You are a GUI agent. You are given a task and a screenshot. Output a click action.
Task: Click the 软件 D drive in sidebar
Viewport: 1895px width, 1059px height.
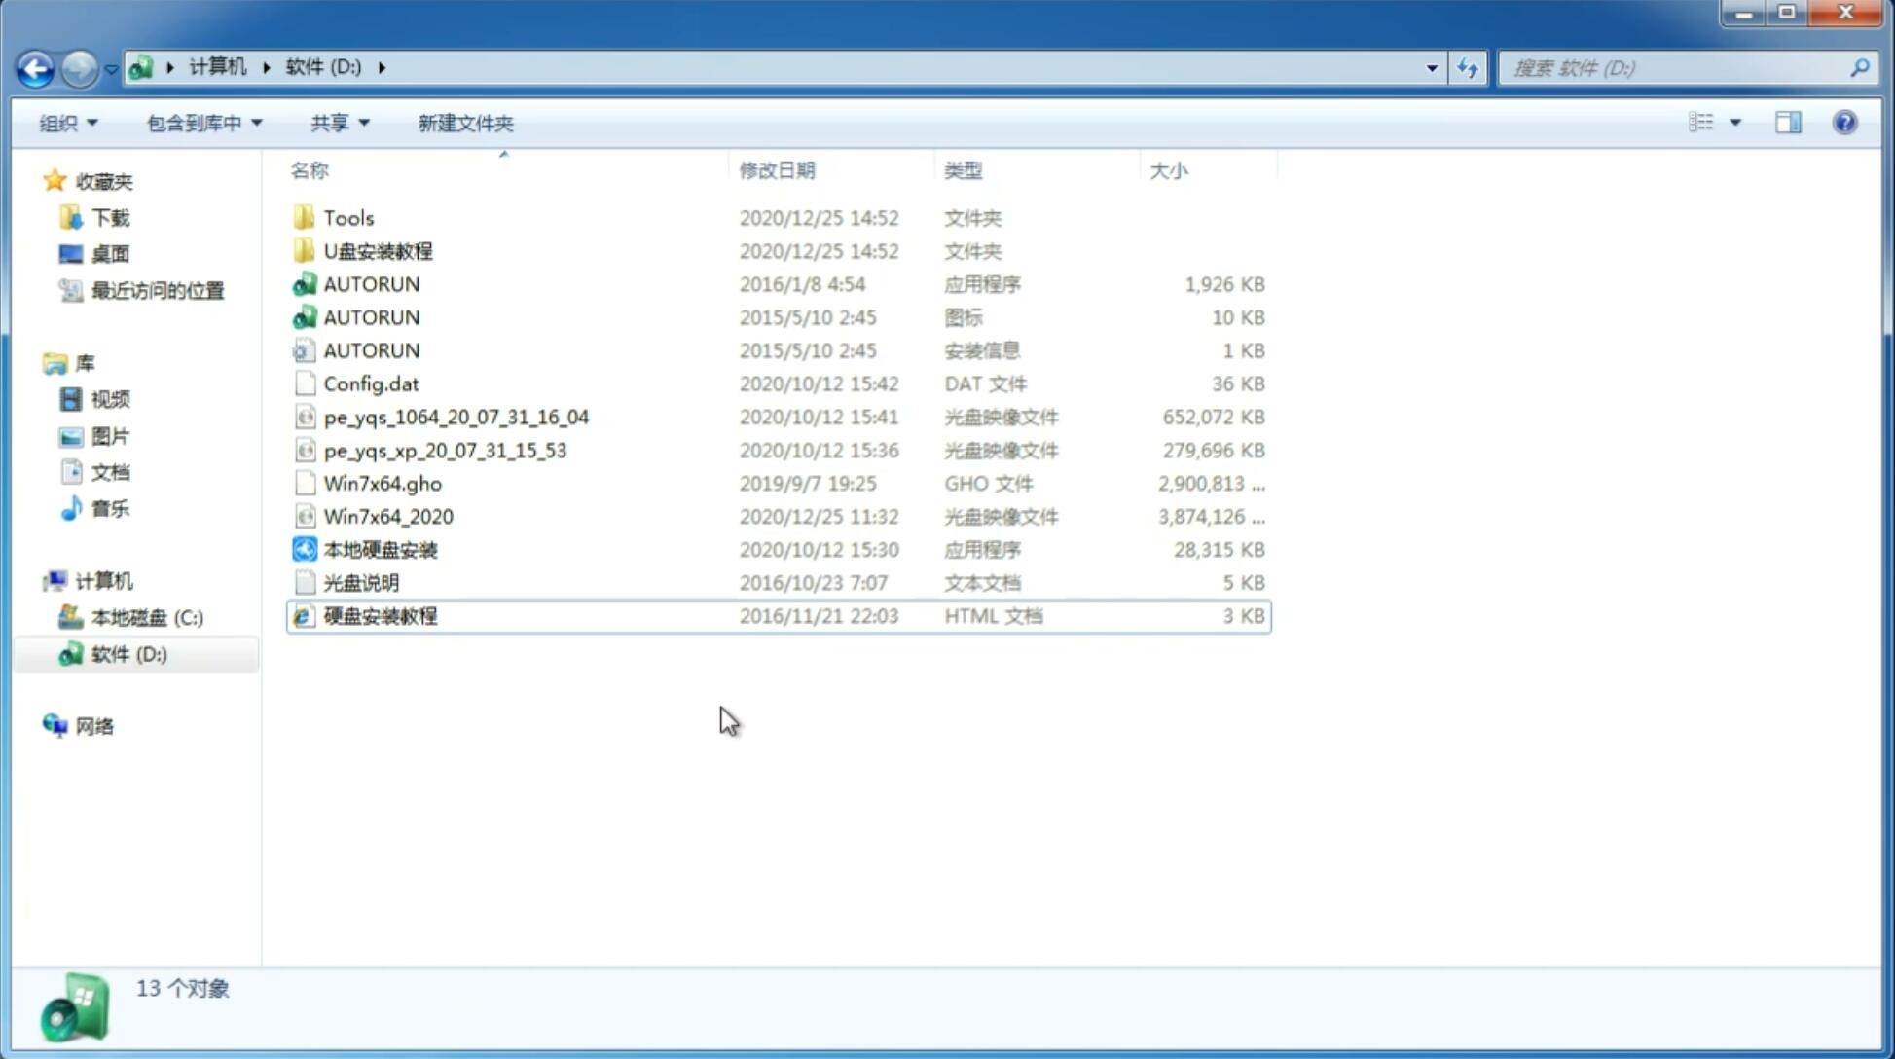pos(128,653)
